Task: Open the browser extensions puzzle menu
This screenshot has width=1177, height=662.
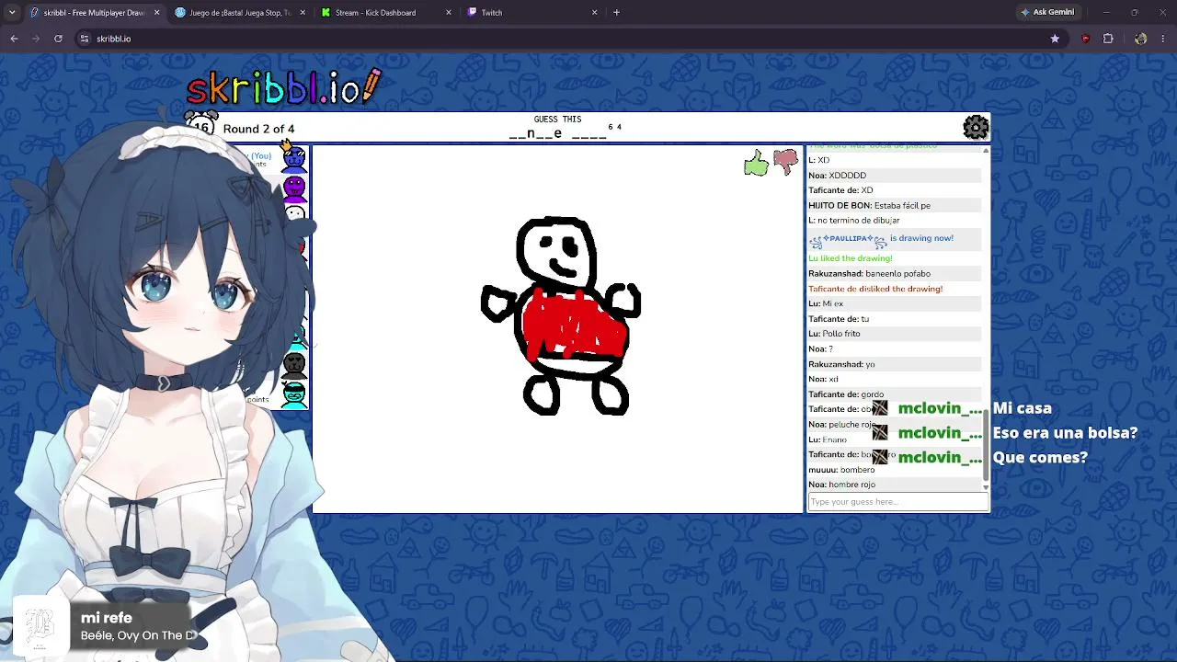Action: (1108, 39)
